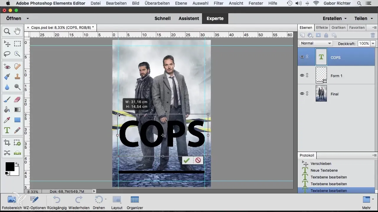Select the Type text tool
Viewport: 378px width, 212px height.
7,130
